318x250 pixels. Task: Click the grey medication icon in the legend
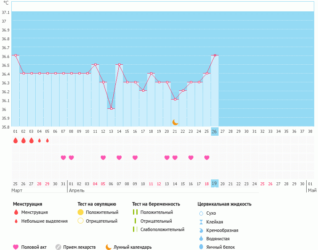click(x=58, y=247)
